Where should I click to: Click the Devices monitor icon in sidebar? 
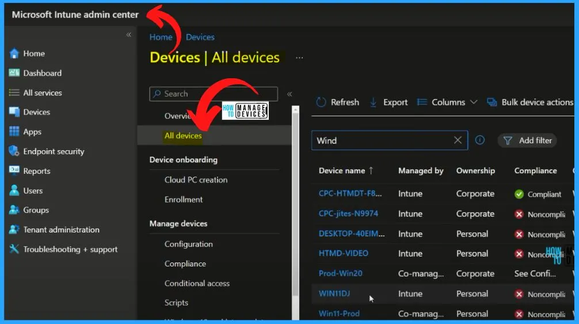point(14,112)
